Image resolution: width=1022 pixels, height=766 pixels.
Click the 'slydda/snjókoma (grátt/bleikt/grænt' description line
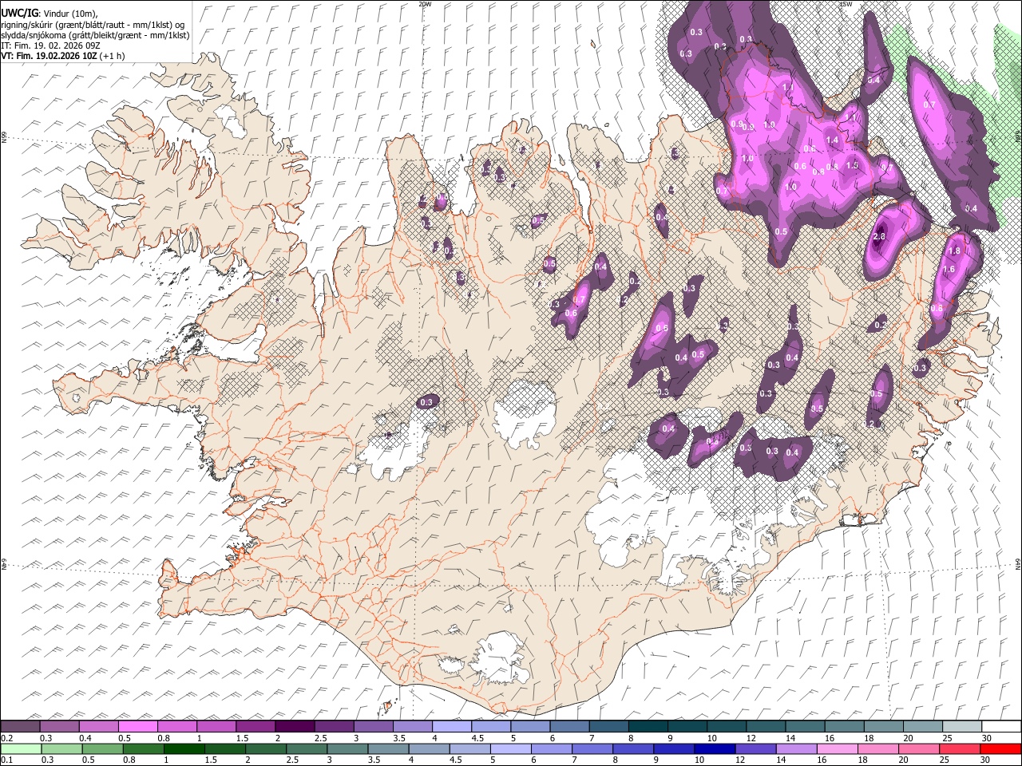click(x=95, y=35)
